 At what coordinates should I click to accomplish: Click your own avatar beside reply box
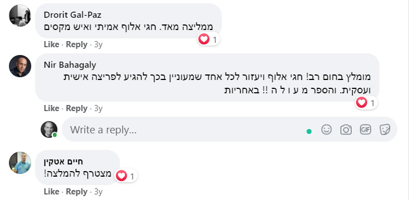tap(49, 129)
